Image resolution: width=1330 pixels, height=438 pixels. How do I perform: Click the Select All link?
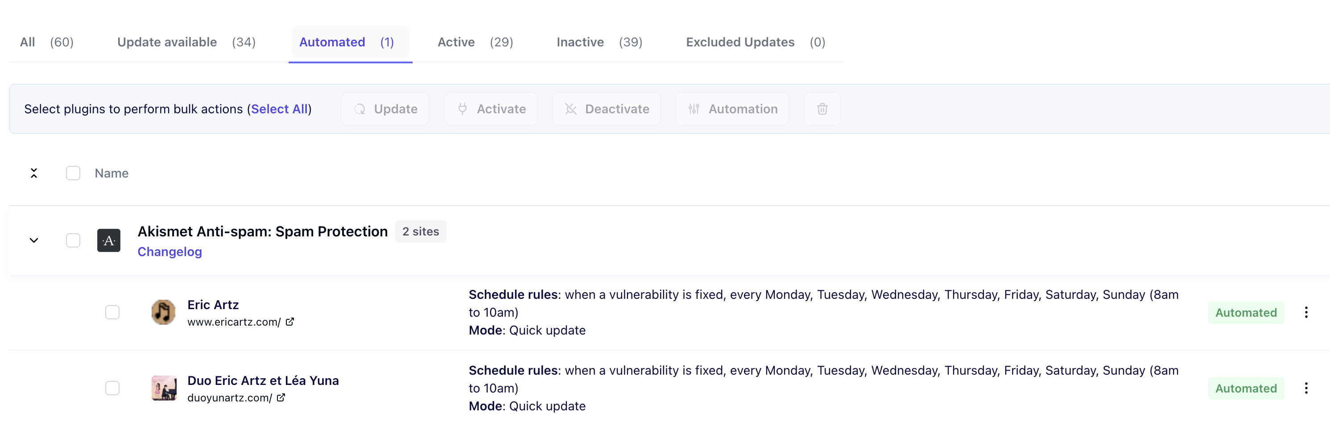(x=279, y=109)
